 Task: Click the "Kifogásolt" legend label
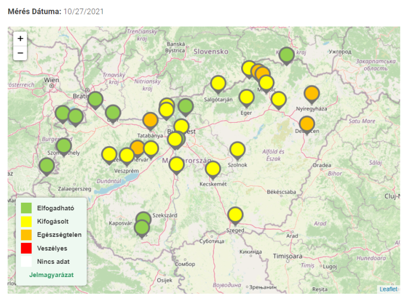[x=53, y=222]
